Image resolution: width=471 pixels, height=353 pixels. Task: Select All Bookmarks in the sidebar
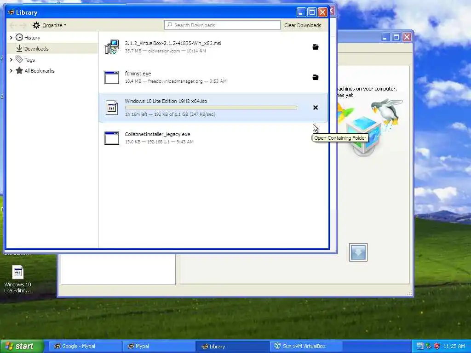[x=40, y=71]
